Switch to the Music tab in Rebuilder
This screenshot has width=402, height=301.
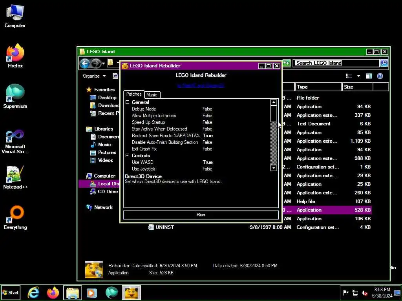point(152,95)
